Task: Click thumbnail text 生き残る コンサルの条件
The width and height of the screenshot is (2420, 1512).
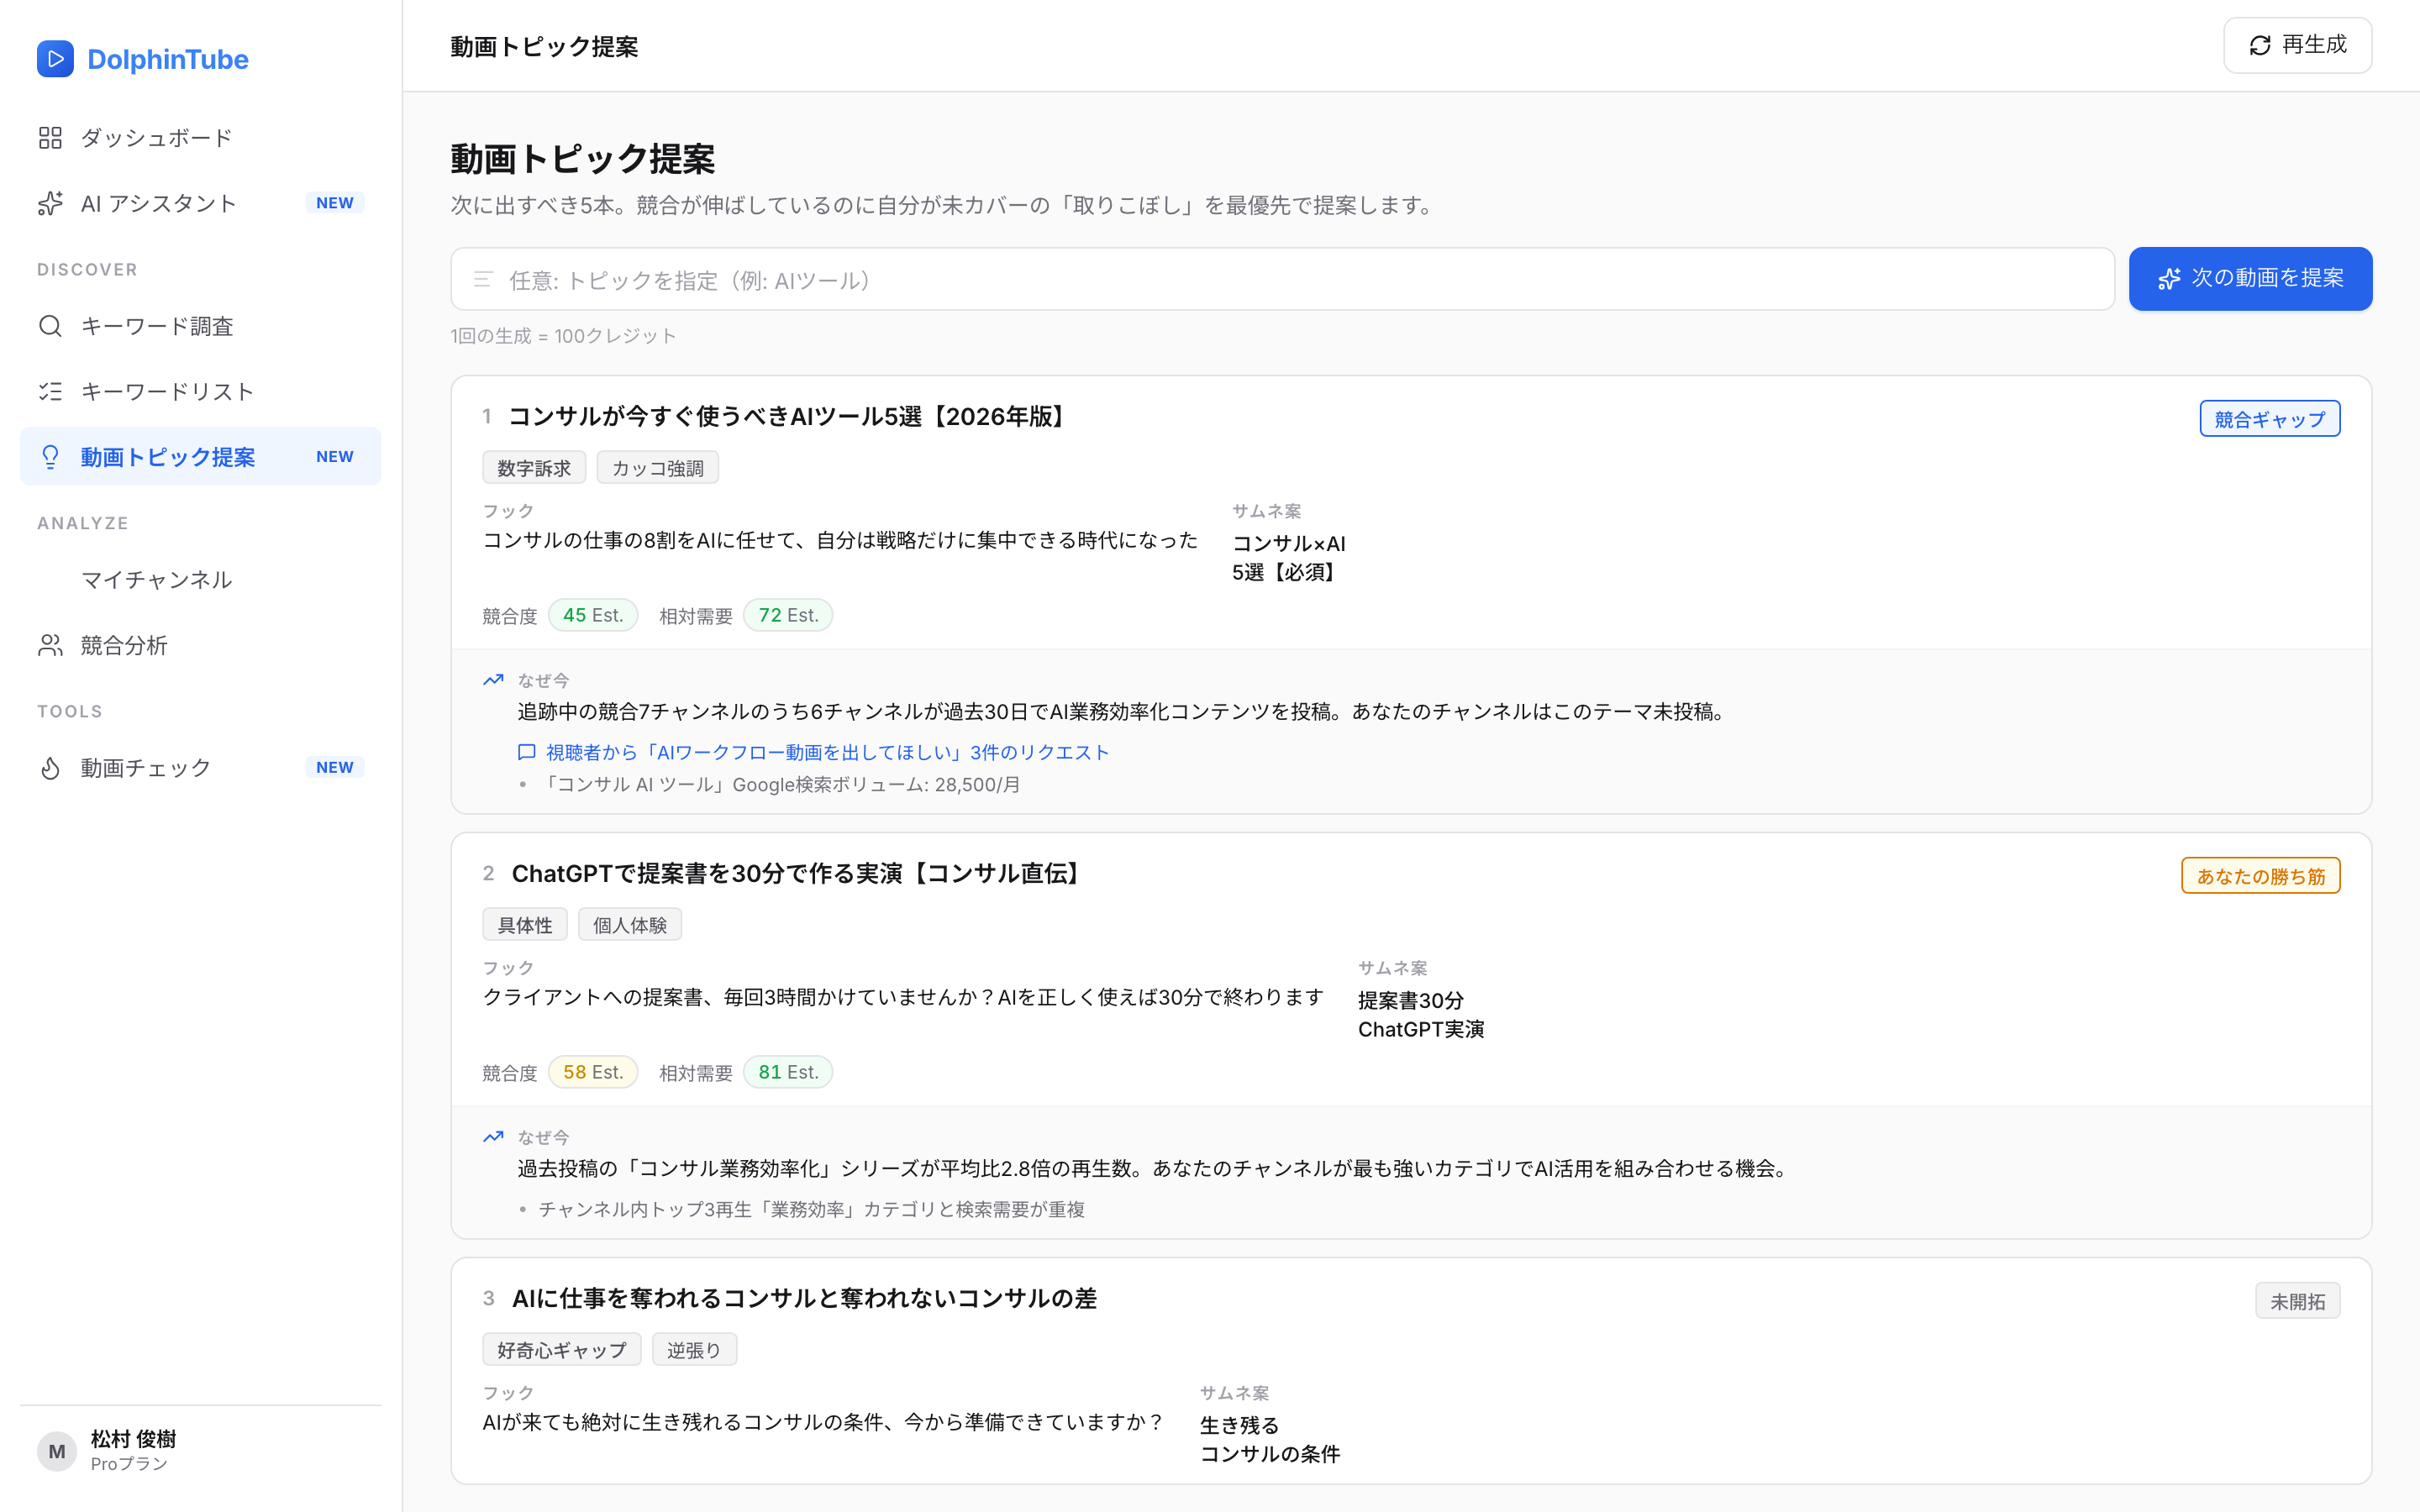Action: point(1270,1440)
